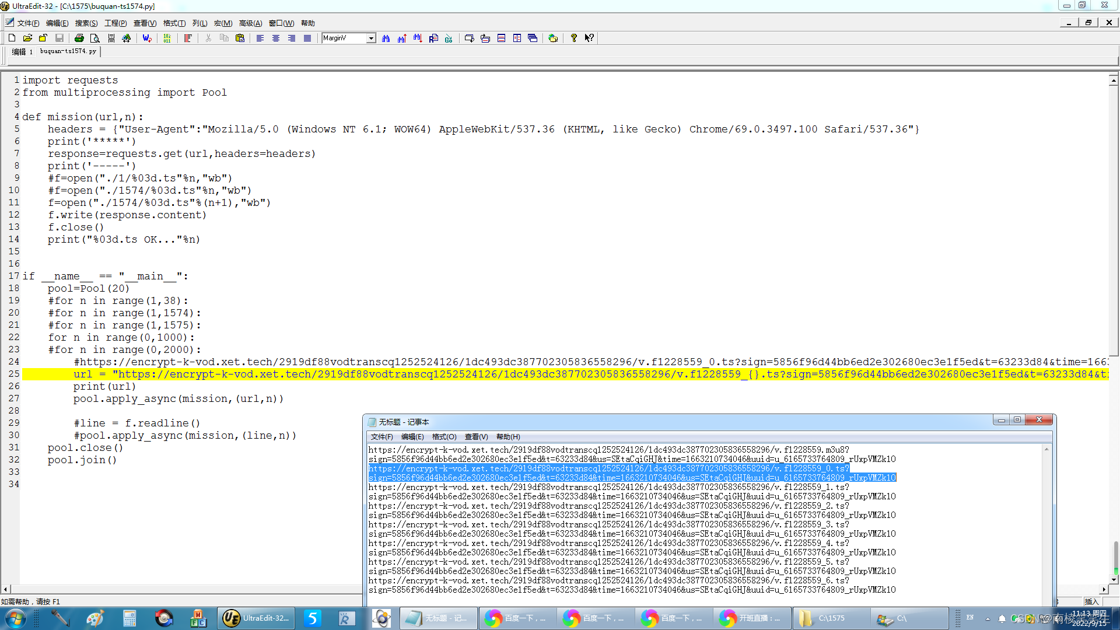Open Notepad 文件(F) menu
The height and width of the screenshot is (630, 1120).
click(x=382, y=437)
